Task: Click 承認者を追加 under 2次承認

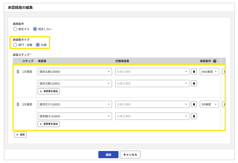Action: [49, 124]
